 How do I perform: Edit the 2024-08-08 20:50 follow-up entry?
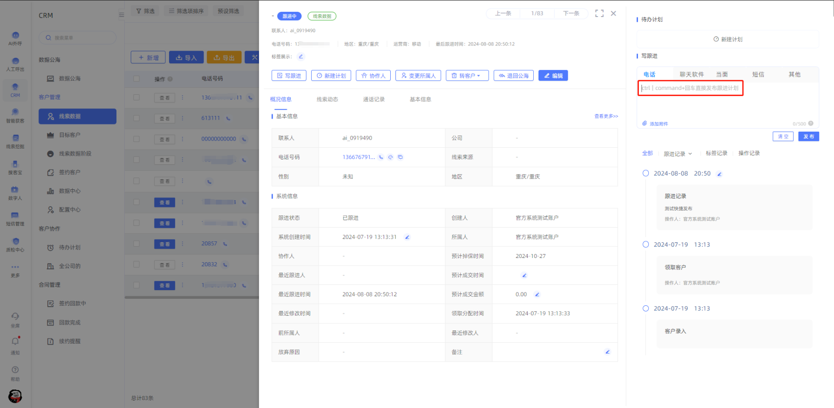tap(719, 174)
